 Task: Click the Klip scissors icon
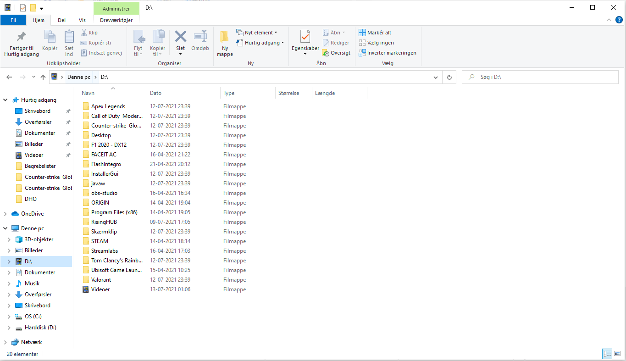point(84,33)
